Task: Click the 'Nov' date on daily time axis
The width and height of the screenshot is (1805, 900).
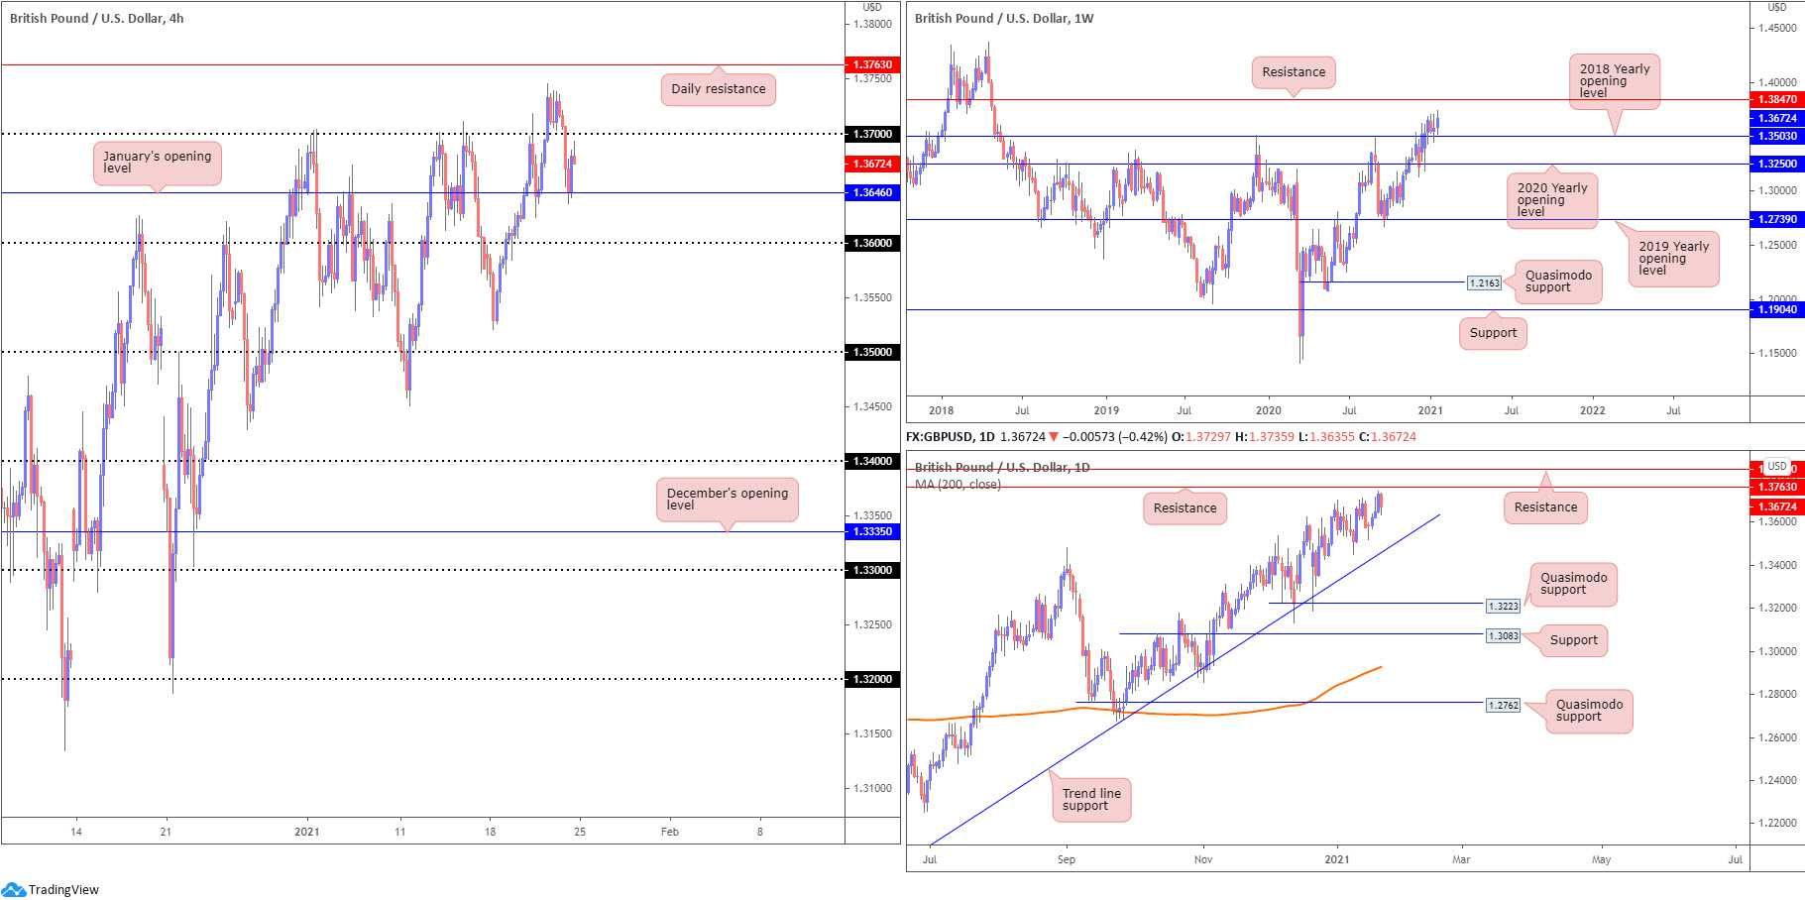Action: (x=1202, y=859)
